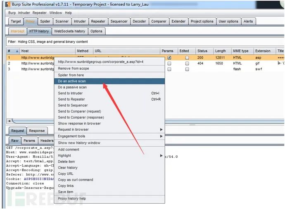This screenshot has height=209, width=285.
Task: Choose Do a passive scan
Action: point(109,87)
